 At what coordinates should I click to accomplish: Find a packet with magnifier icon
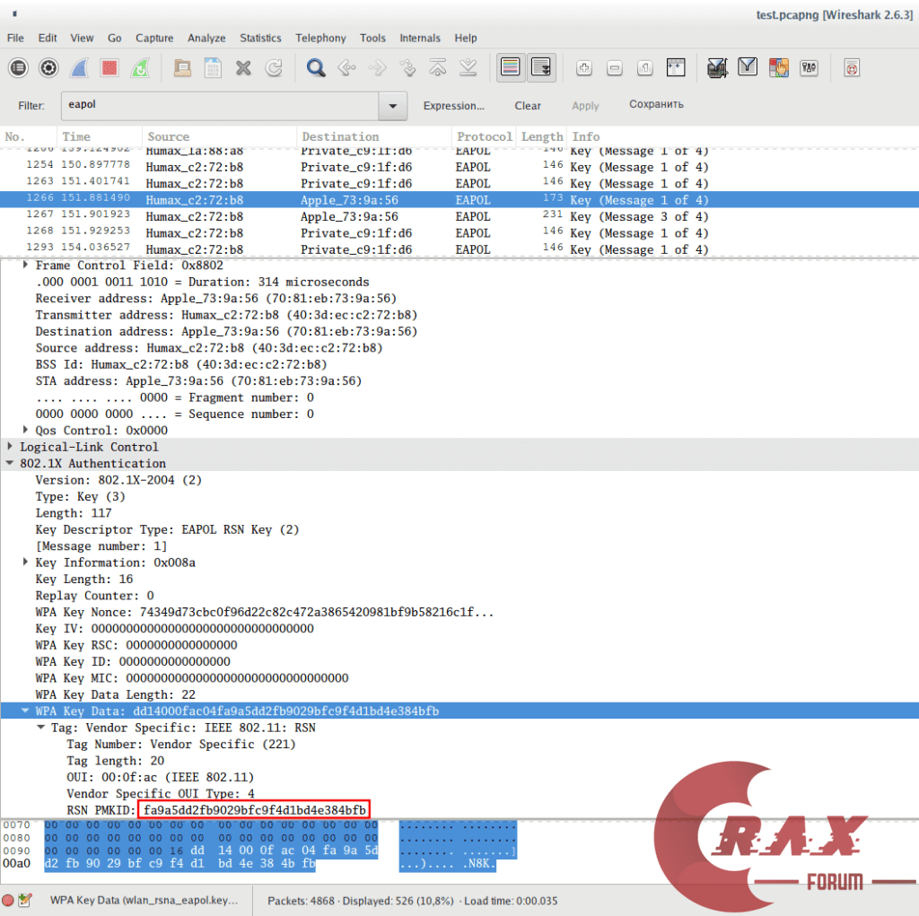click(316, 68)
